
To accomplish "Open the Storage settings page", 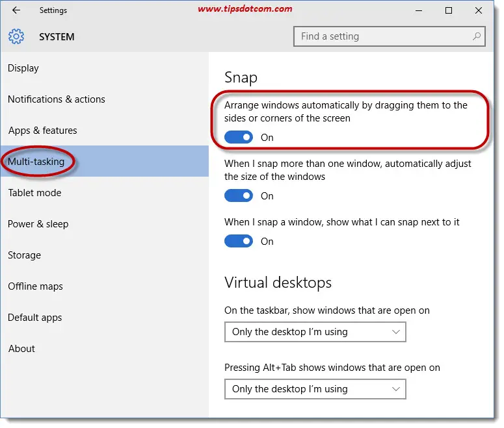I will tap(105, 255).
